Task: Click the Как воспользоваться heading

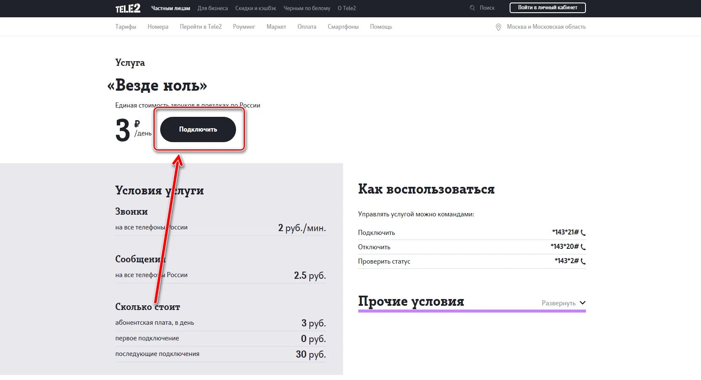Action: 426,189
